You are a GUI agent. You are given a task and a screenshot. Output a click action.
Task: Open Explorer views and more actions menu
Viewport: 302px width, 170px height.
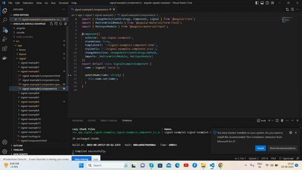pyautogui.click(x=64, y=9)
